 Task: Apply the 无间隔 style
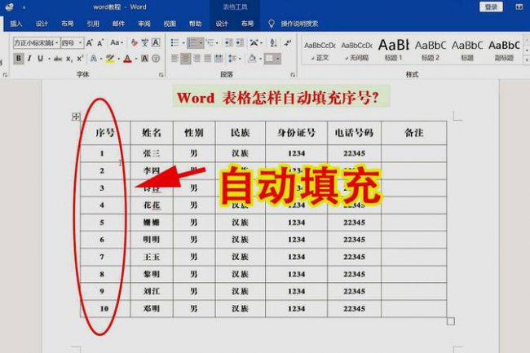(356, 51)
